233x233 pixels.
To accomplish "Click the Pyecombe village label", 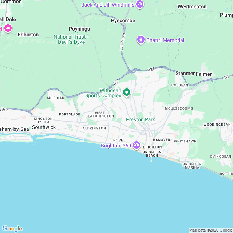I will point(123,20).
